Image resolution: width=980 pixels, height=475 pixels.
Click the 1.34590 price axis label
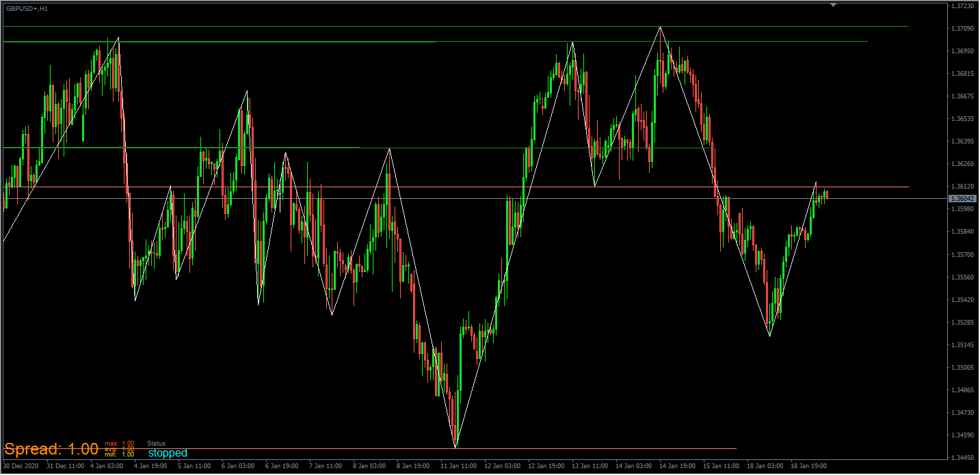coord(962,435)
